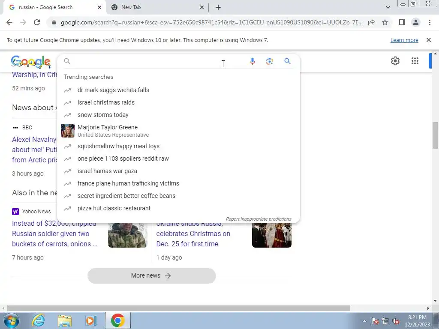
Task: Select suggestion squishmallow happy meal toys
Action: click(x=178, y=146)
